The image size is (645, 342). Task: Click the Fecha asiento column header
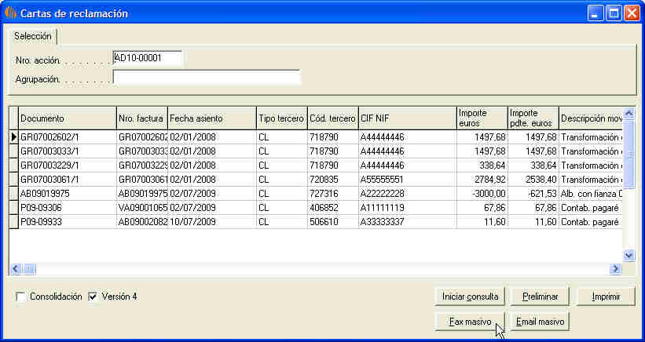click(212, 118)
